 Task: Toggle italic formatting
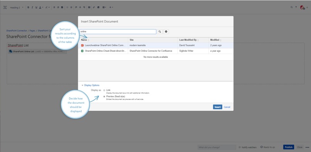pos(32,7)
